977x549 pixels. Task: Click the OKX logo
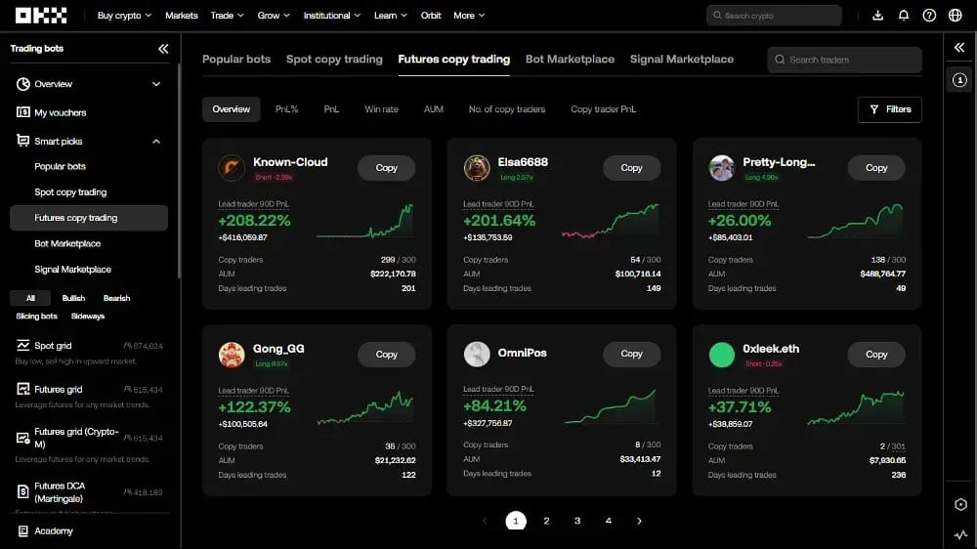(x=41, y=15)
